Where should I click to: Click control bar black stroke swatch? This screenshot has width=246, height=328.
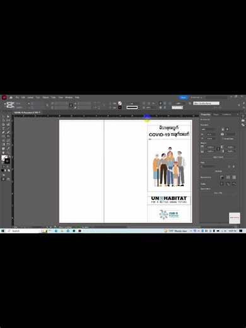(x=120, y=107)
